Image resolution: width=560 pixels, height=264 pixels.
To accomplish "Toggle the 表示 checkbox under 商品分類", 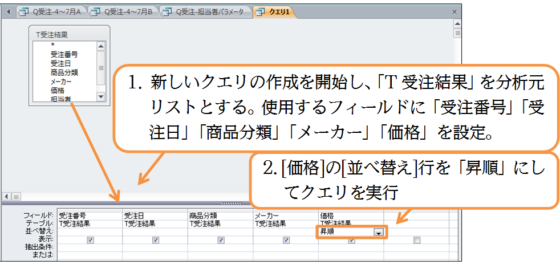I will (x=221, y=240).
